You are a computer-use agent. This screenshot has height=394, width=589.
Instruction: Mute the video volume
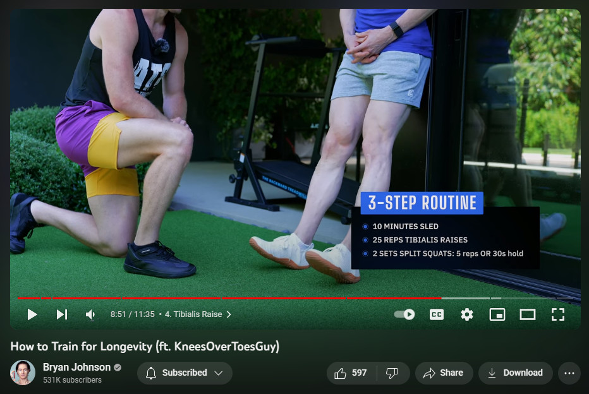pyautogui.click(x=90, y=314)
